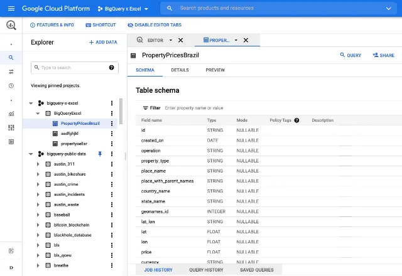
Task: Switch to the Preview tab
Action: 215,70
